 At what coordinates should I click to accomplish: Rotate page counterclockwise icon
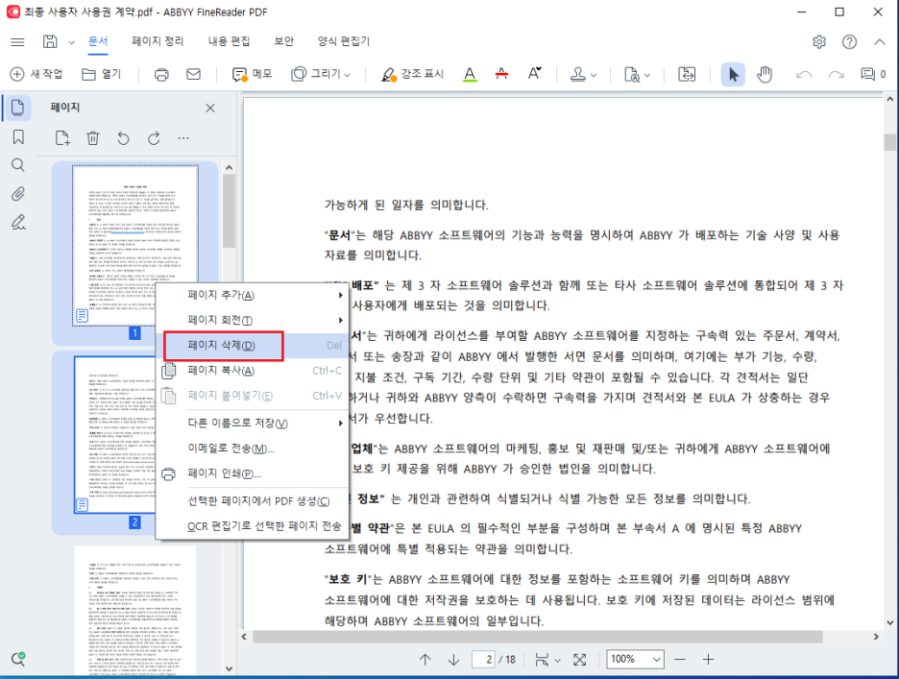(x=123, y=138)
